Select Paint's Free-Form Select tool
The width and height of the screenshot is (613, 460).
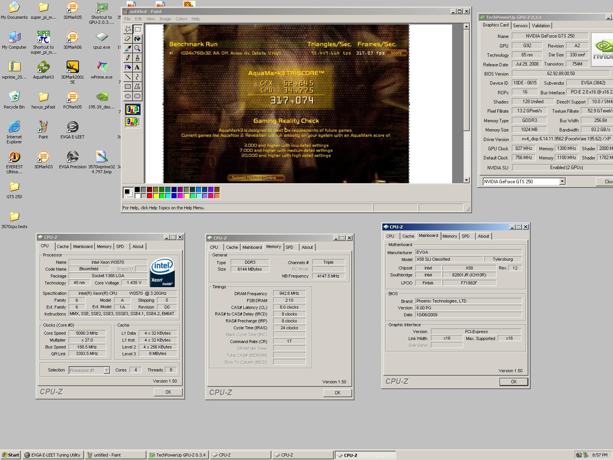click(x=128, y=29)
